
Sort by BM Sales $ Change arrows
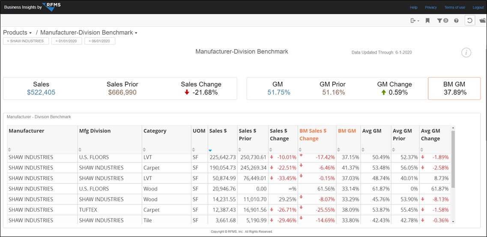coord(301,150)
